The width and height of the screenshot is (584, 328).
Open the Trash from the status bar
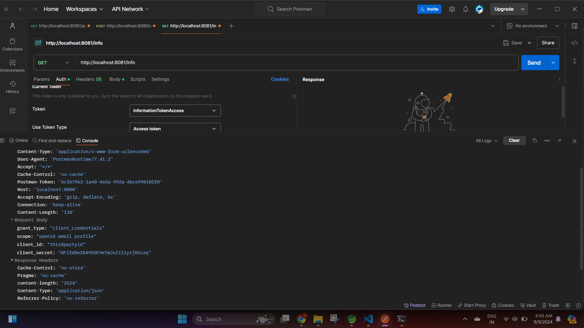[x=551, y=305]
